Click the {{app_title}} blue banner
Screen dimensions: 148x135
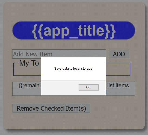coord(74,30)
